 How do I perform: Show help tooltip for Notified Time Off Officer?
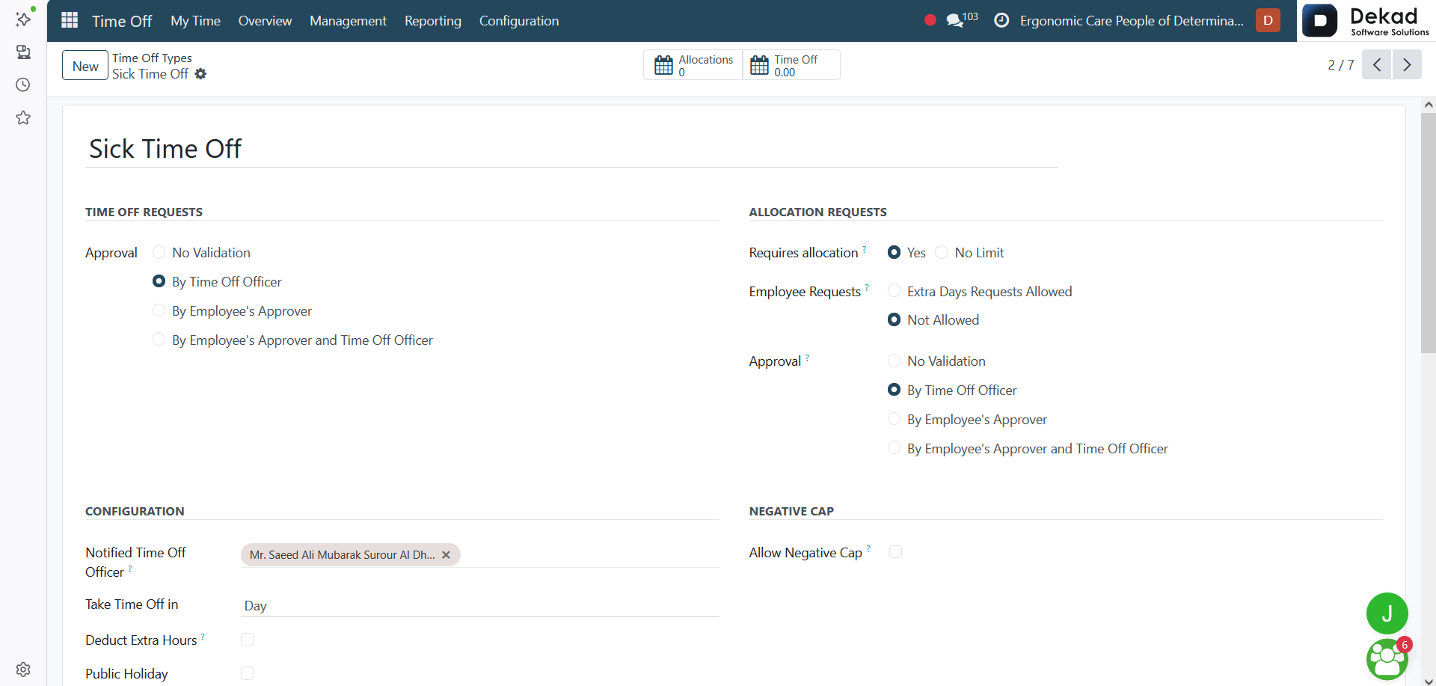click(130, 569)
